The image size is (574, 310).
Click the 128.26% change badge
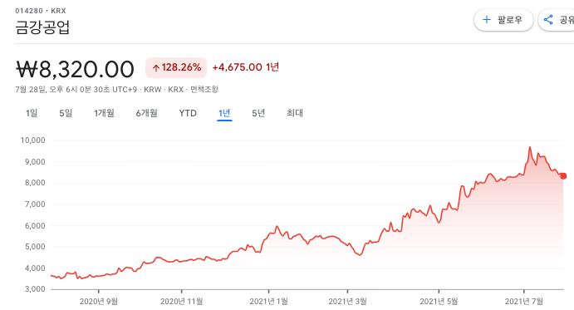coord(176,67)
